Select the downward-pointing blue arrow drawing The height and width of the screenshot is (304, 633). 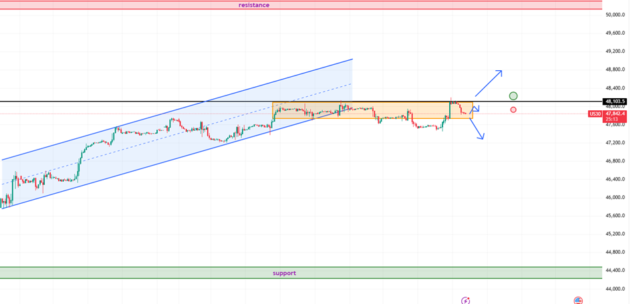coord(477,129)
